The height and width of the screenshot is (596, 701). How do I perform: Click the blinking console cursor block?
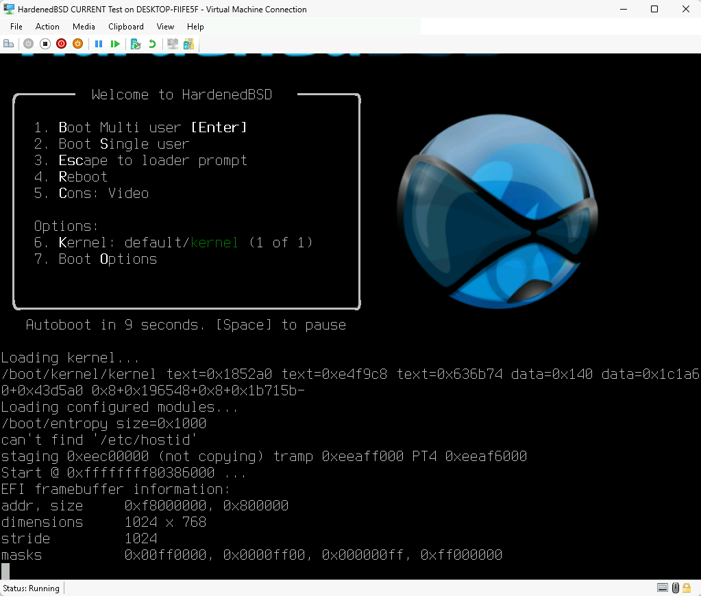pos(5,571)
